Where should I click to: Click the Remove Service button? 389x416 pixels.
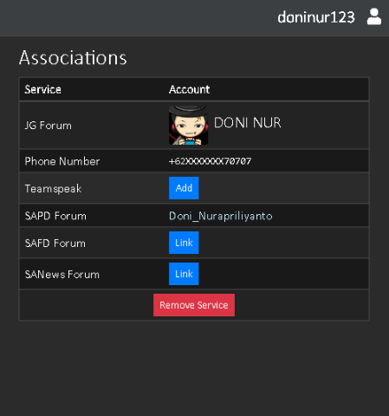pos(194,305)
